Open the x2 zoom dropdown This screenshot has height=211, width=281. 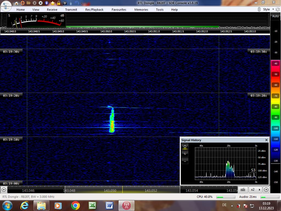(x=255, y=190)
